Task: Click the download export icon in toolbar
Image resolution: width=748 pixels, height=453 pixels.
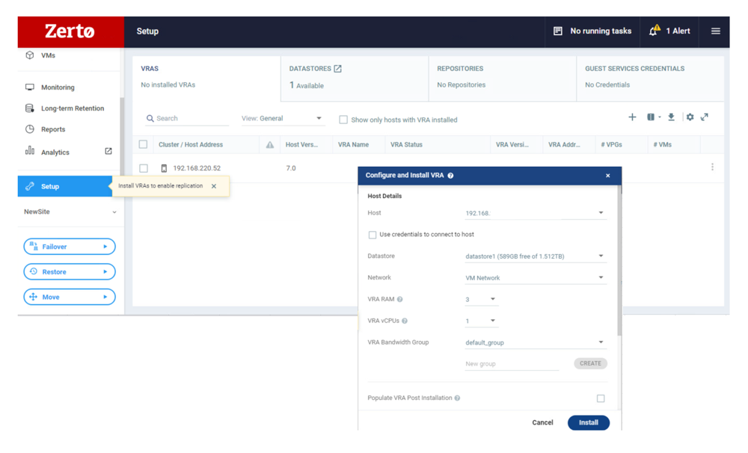Action: point(671,117)
